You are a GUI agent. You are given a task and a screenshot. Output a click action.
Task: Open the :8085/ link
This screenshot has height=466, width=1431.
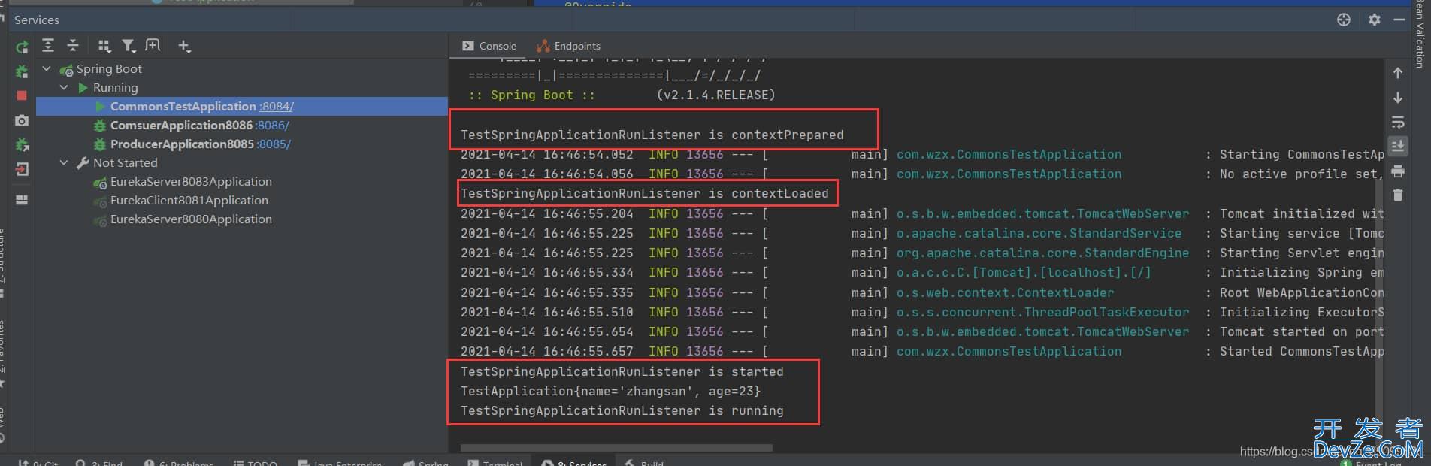pyautogui.click(x=274, y=144)
